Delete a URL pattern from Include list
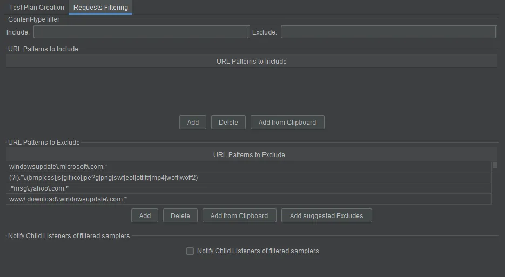Viewport: 505px width, 277px height. coord(228,123)
